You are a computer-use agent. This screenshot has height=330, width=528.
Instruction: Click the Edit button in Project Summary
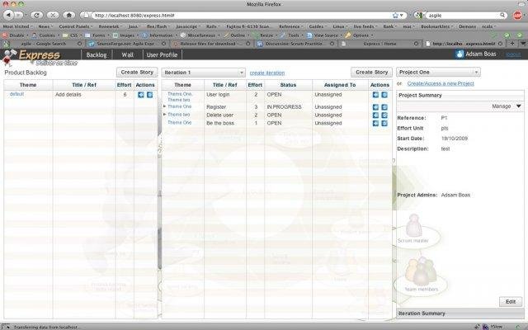click(511, 302)
